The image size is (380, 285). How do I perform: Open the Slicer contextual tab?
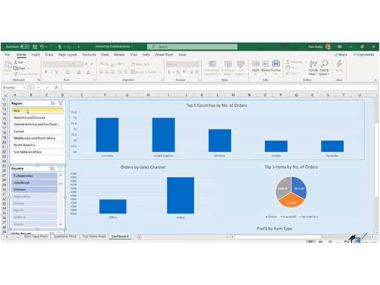click(183, 55)
